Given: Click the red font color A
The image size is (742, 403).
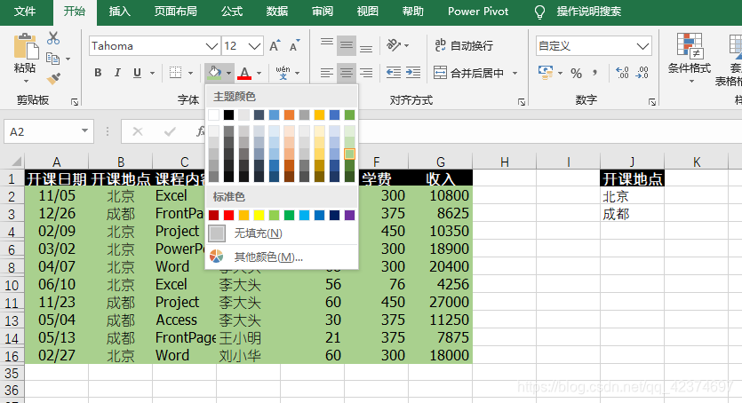Looking at the screenshot, I should pos(244,73).
